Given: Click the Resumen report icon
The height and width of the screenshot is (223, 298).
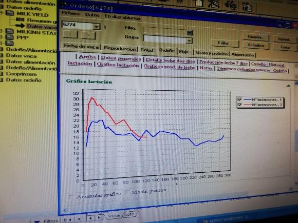Looking at the screenshot, I should (20, 19).
